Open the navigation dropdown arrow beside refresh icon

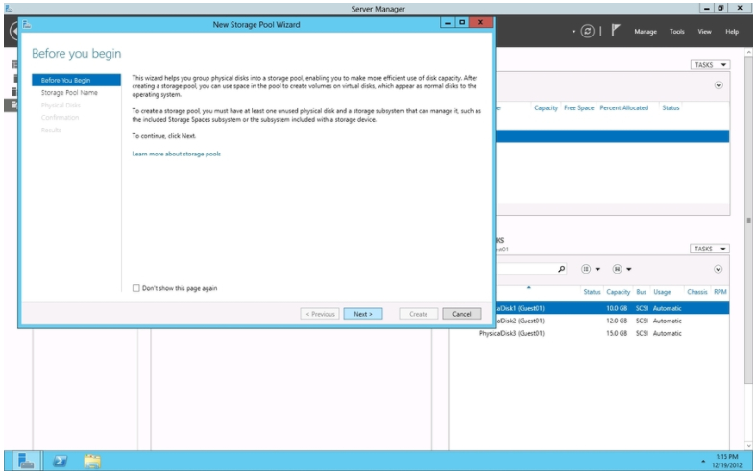(x=573, y=32)
